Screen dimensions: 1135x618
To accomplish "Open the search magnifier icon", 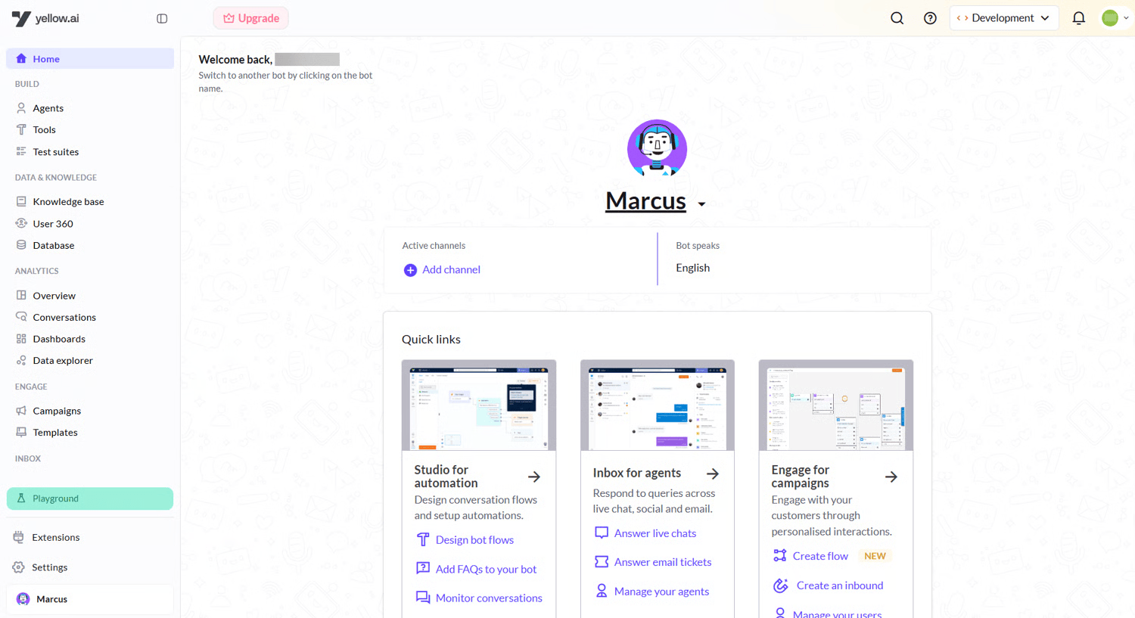I will click(x=897, y=18).
